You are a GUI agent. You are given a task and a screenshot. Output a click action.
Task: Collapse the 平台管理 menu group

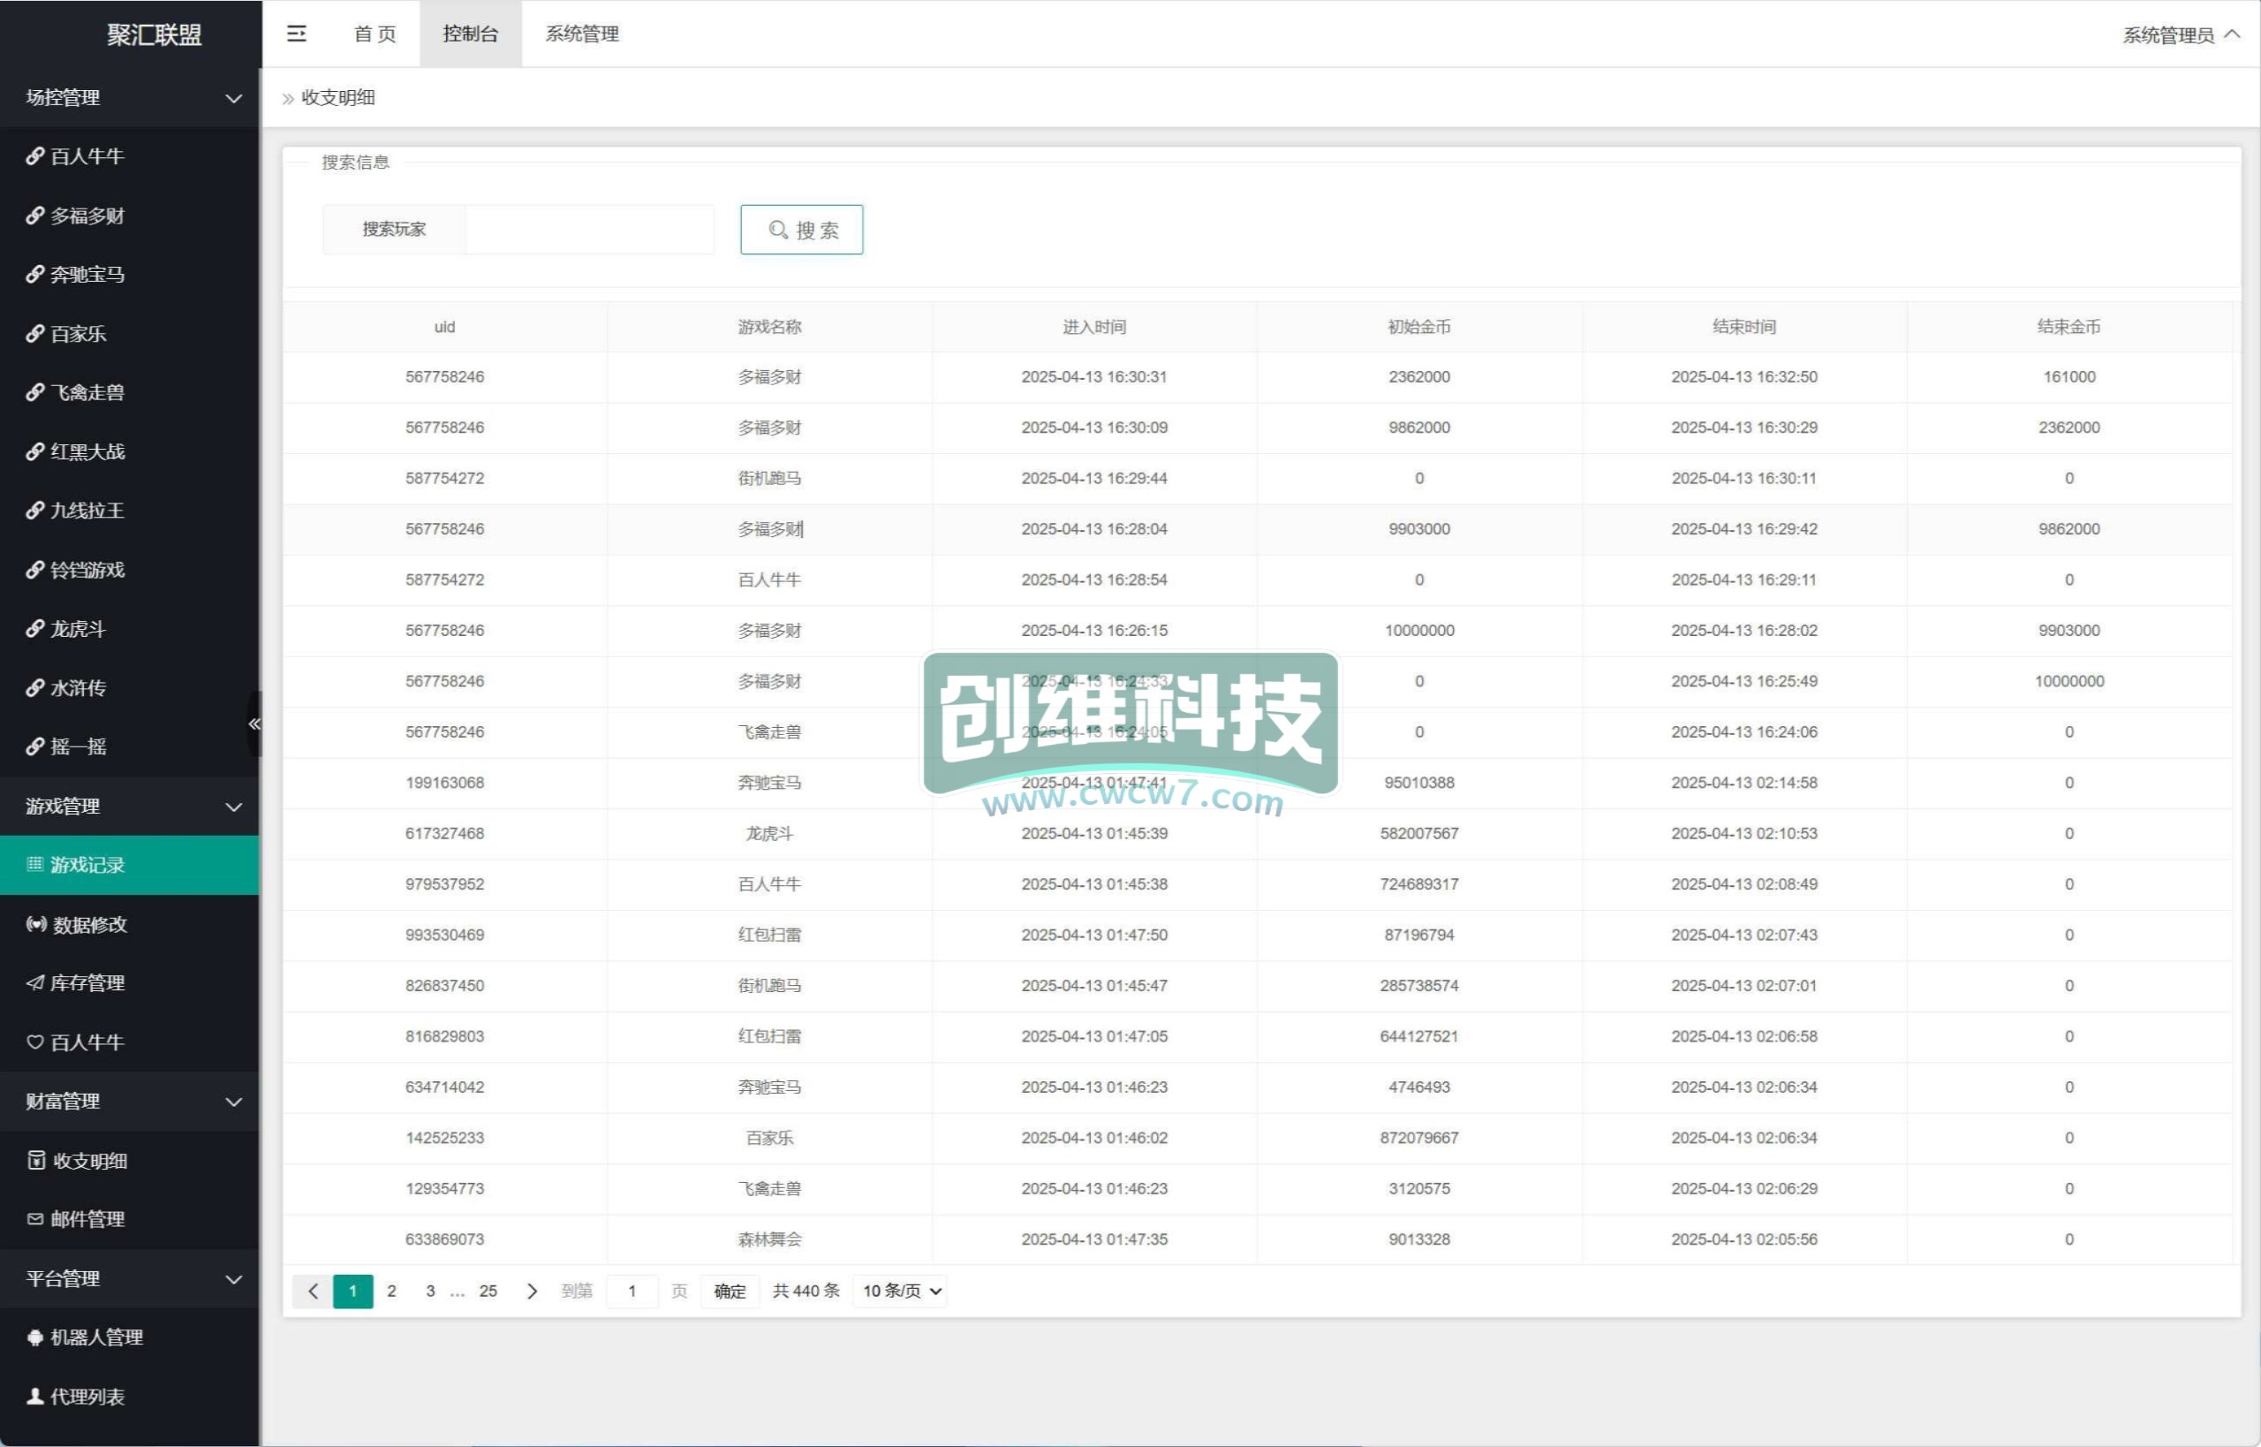click(x=234, y=1279)
